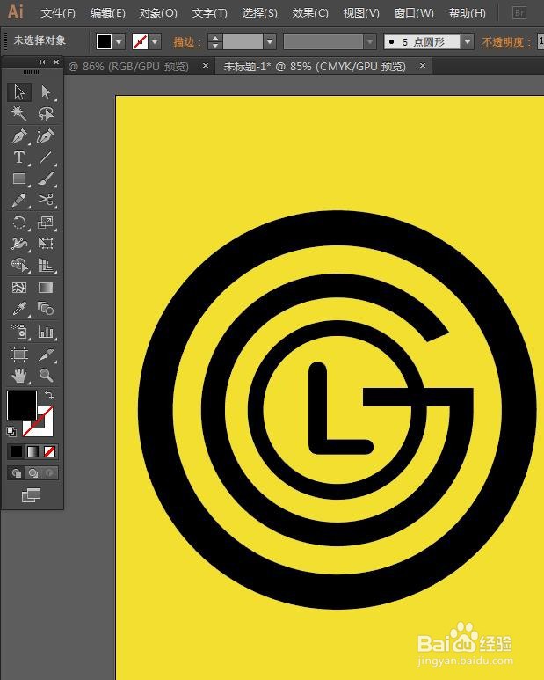Close the tools panel
This screenshot has height=680, width=544.
point(56,62)
